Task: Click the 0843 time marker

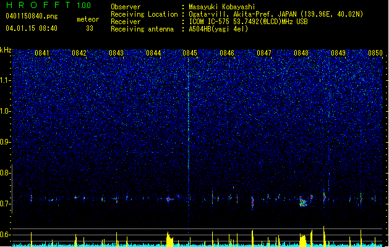Action: (x=116, y=53)
